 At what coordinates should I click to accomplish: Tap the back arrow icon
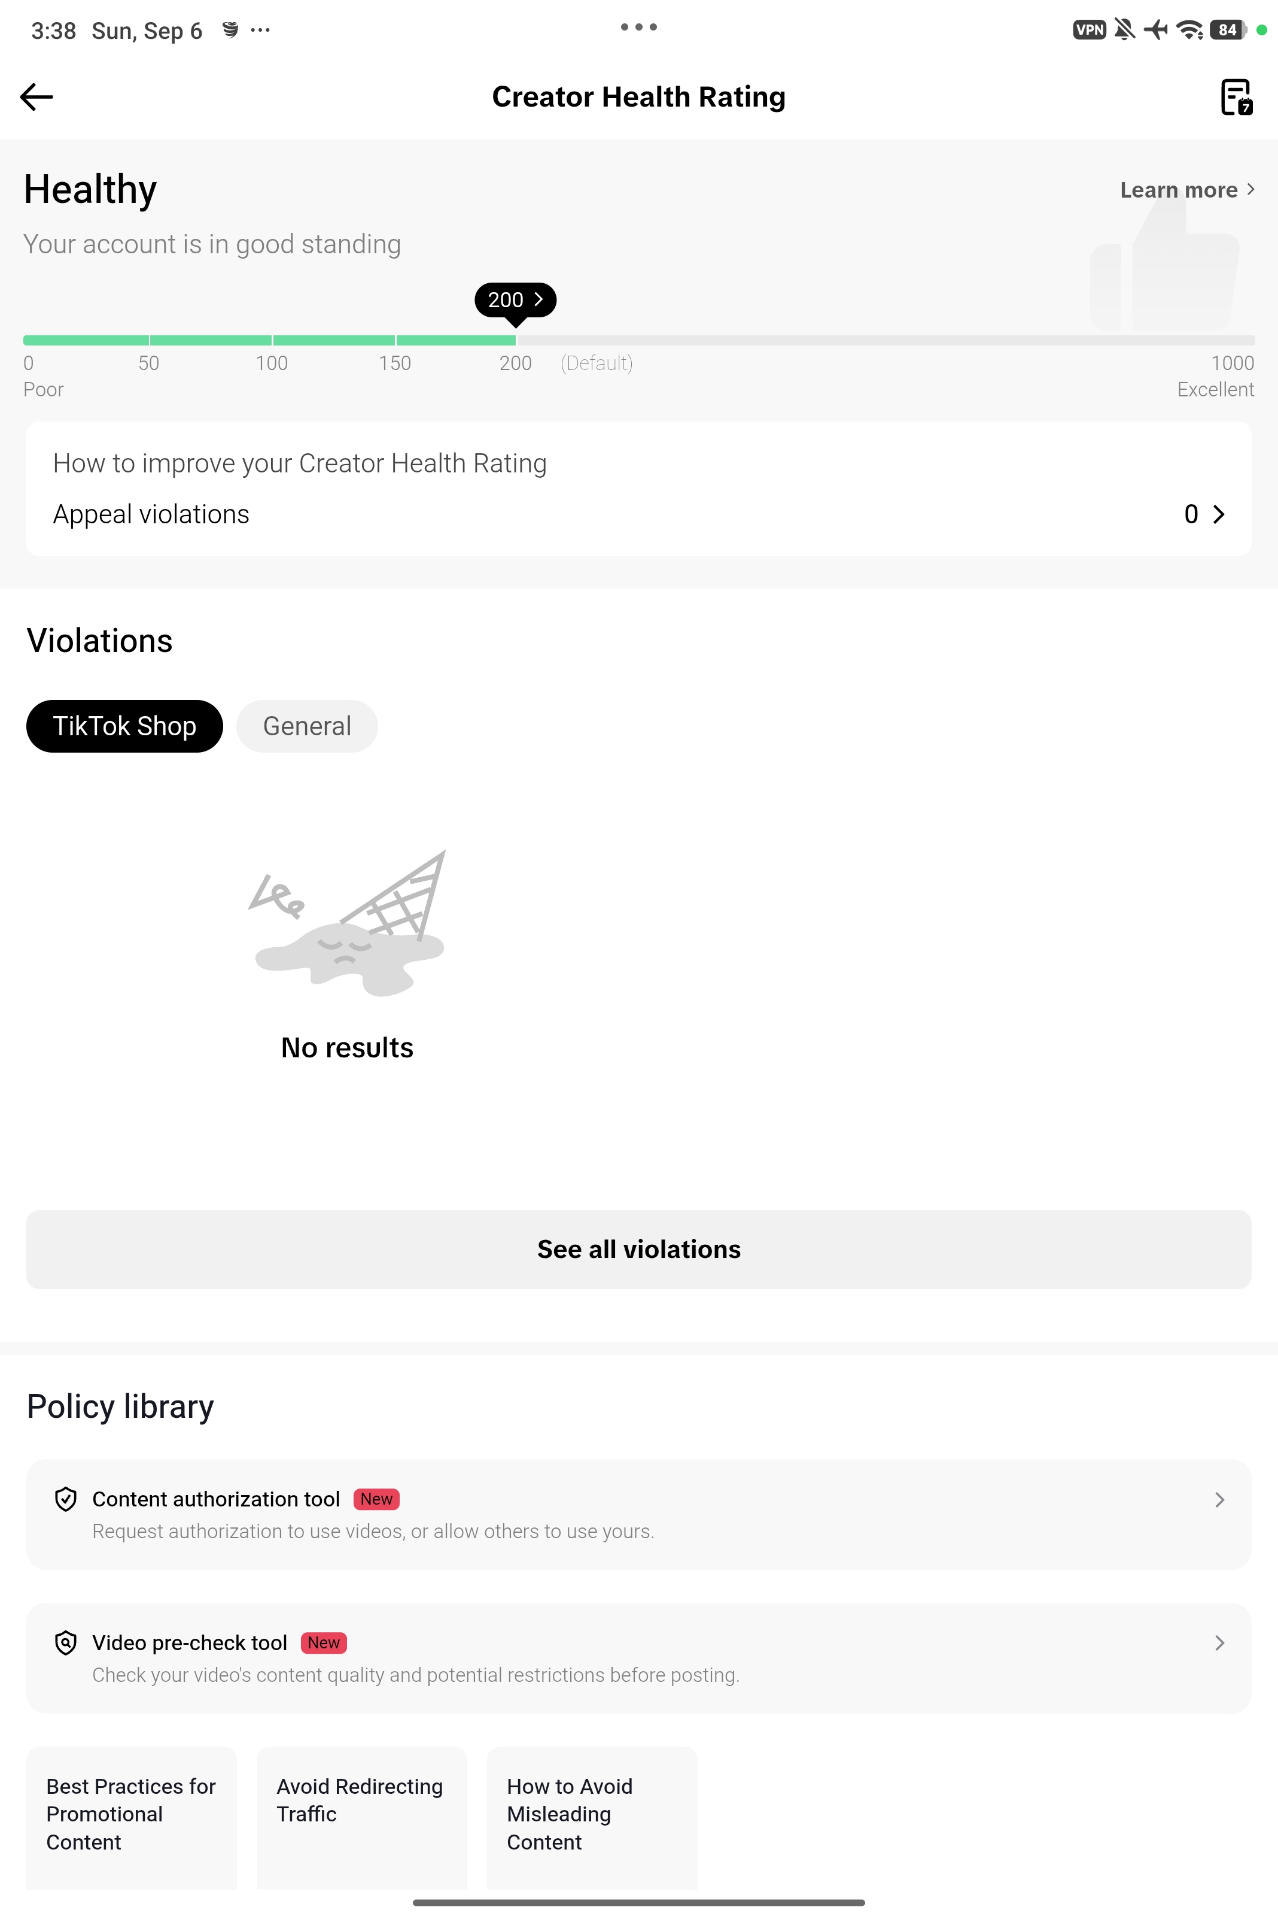pyautogui.click(x=36, y=97)
